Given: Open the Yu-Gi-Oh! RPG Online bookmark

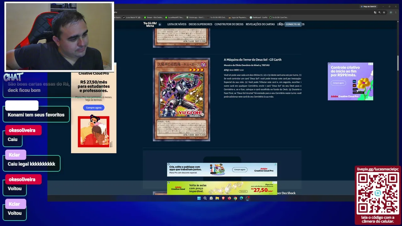Looking at the screenshot, I should 217,17.
